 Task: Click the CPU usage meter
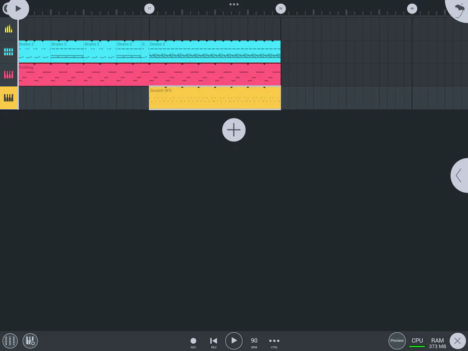pos(417,342)
